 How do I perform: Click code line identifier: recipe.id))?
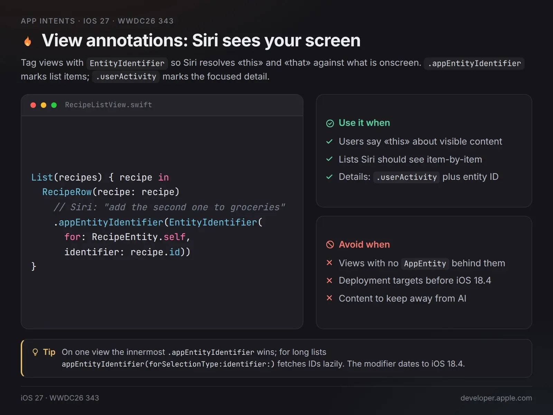point(127,252)
